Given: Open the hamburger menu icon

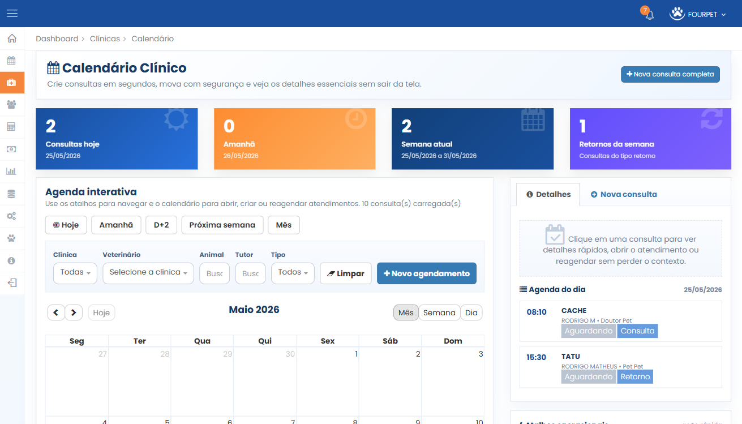Looking at the screenshot, I should (x=12, y=14).
